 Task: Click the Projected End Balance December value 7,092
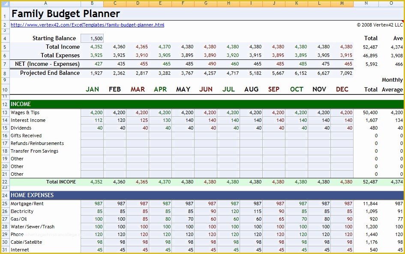pyautogui.click(x=346, y=73)
